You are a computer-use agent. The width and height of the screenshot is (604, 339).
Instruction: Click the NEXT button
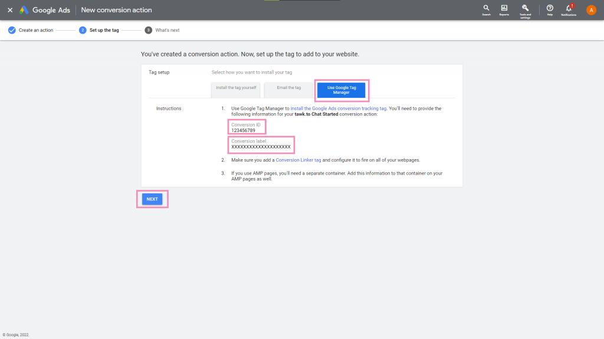pos(152,199)
